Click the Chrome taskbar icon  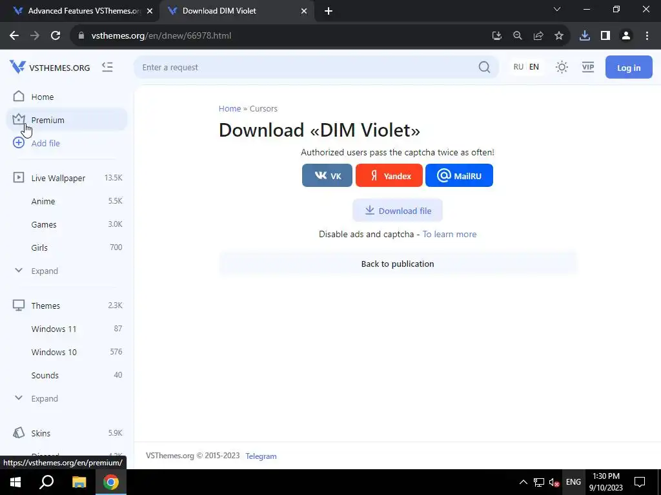pos(111,482)
